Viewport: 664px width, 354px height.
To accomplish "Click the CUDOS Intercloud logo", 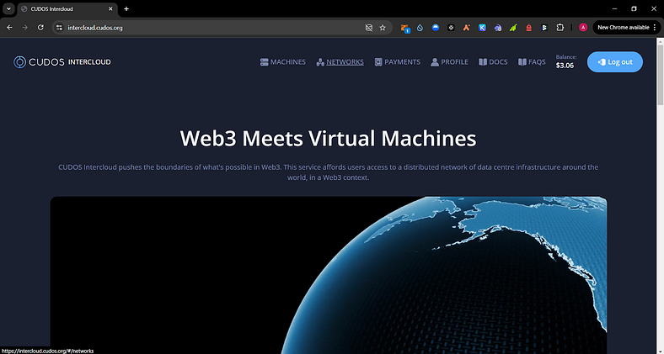I will 62,62.
